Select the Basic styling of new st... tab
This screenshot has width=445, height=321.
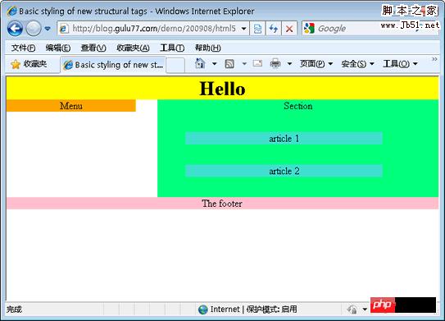pos(113,65)
